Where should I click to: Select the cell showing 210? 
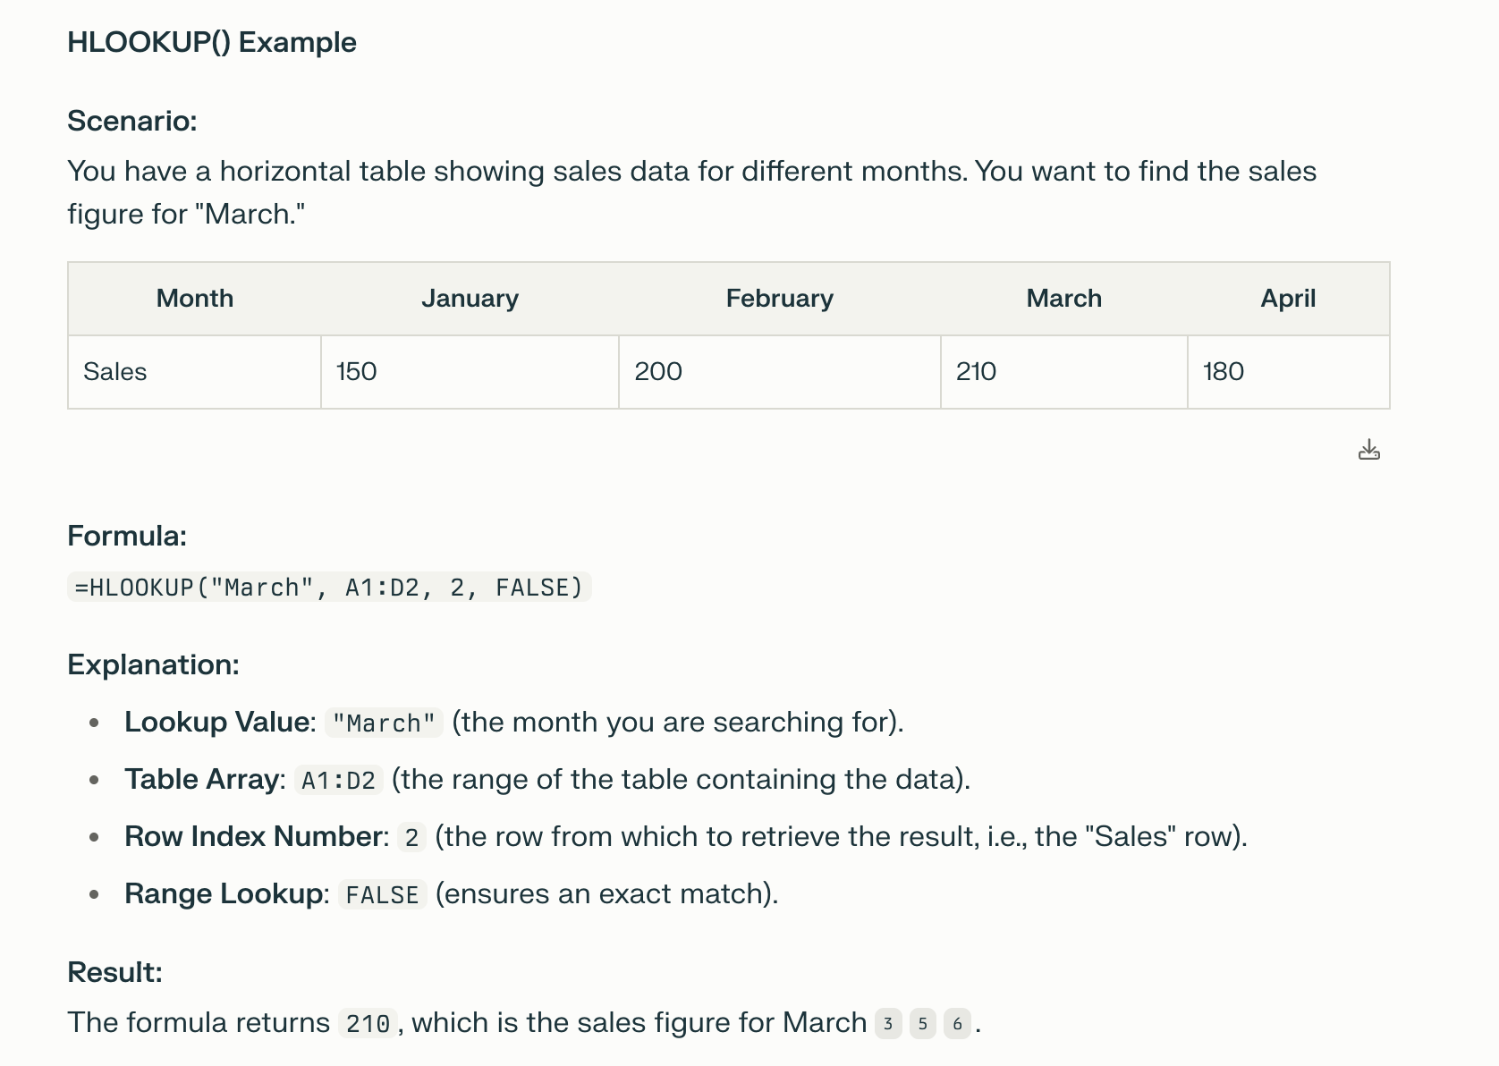pyautogui.click(x=1063, y=372)
